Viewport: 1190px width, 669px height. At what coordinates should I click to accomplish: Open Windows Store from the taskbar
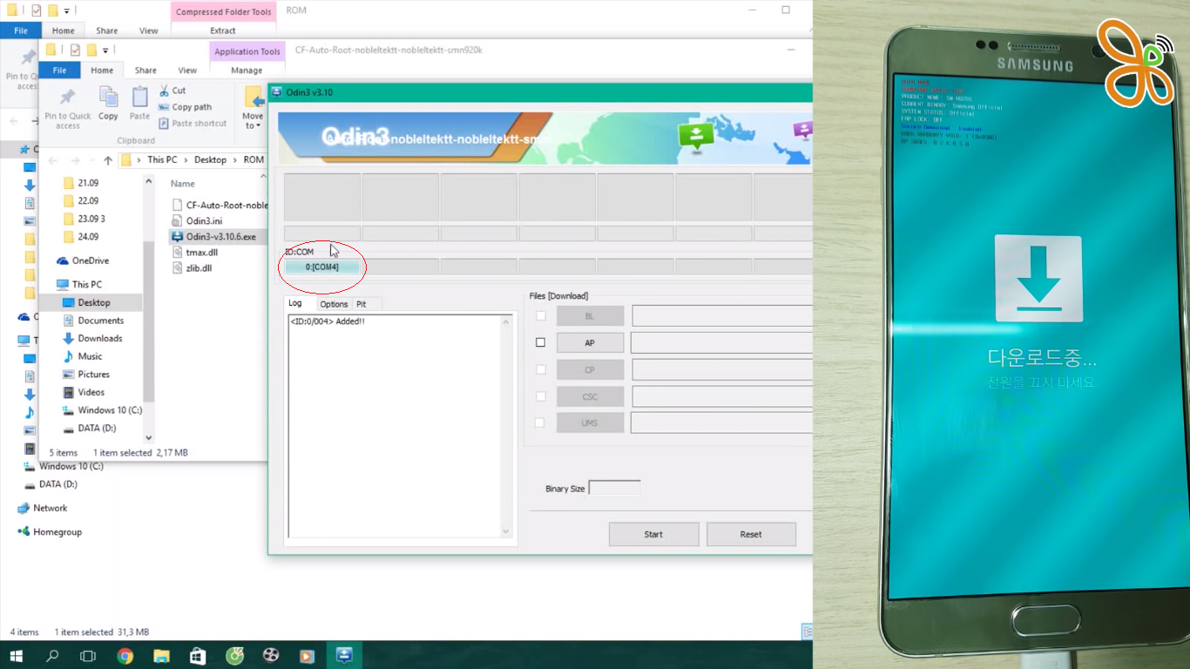[198, 655]
